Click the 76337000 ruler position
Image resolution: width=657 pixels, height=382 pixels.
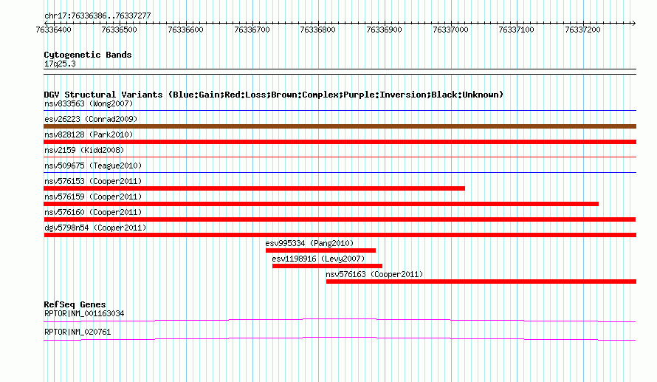pyautogui.click(x=451, y=30)
